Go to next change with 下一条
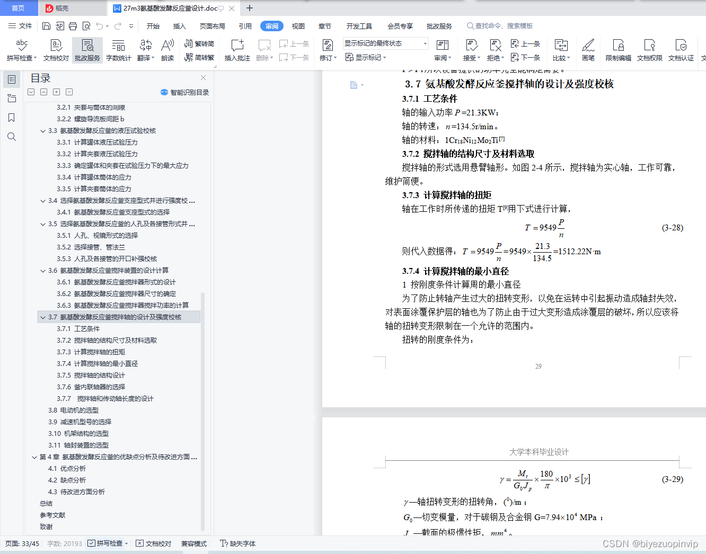This screenshot has width=706, height=554. (x=525, y=57)
